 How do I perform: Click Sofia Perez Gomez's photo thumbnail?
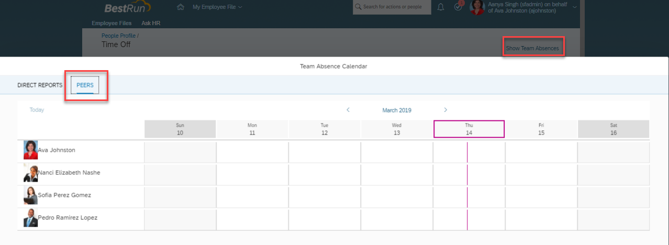point(31,195)
